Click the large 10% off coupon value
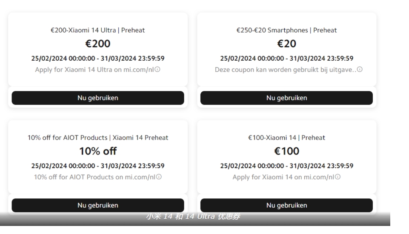 point(98,151)
